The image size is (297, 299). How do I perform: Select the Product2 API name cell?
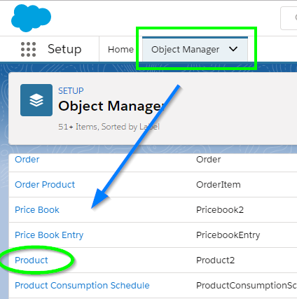coord(215,260)
